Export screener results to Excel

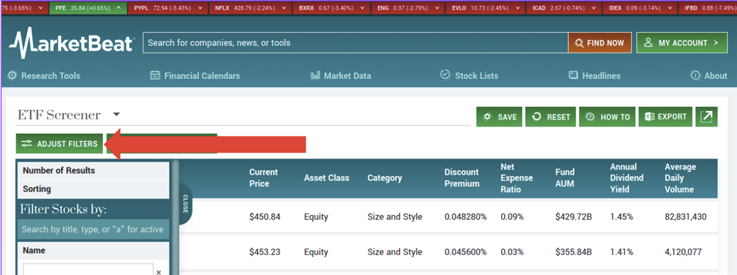point(665,116)
